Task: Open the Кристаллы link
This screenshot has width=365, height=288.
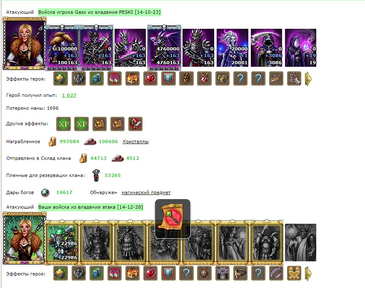Action: pyautogui.click(x=135, y=141)
